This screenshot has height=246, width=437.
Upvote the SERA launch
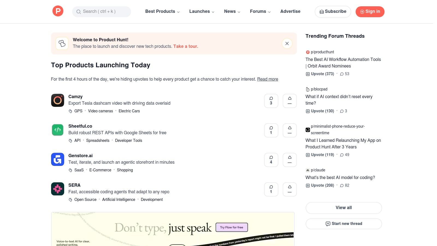point(290,189)
